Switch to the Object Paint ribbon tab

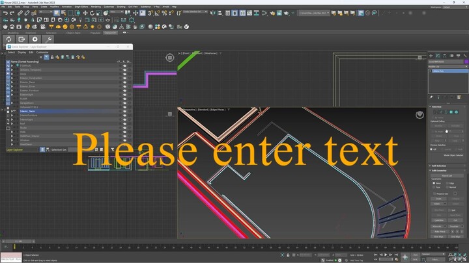tap(73, 33)
